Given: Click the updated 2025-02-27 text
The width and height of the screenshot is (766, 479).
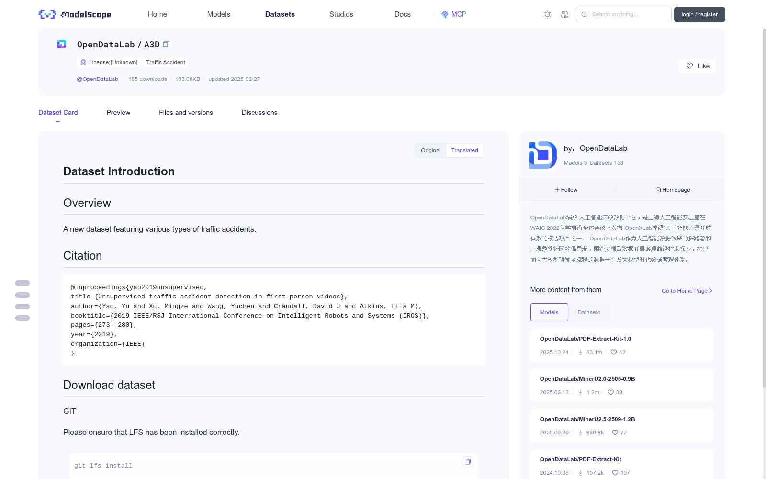Looking at the screenshot, I should click(234, 79).
